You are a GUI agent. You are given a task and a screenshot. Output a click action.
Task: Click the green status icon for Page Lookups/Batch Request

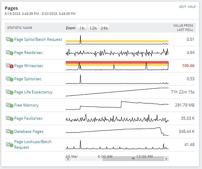11,145
